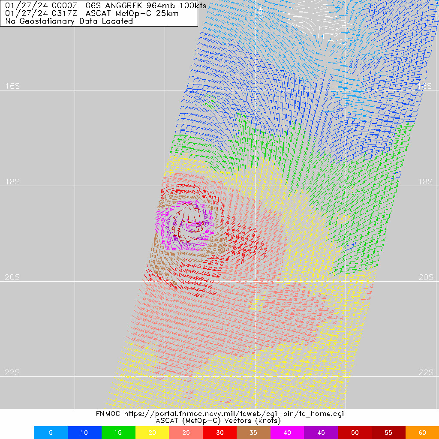Click the ASCAT Vectors (knots) legend title
The height and width of the screenshot is (439, 439).
pos(219,421)
